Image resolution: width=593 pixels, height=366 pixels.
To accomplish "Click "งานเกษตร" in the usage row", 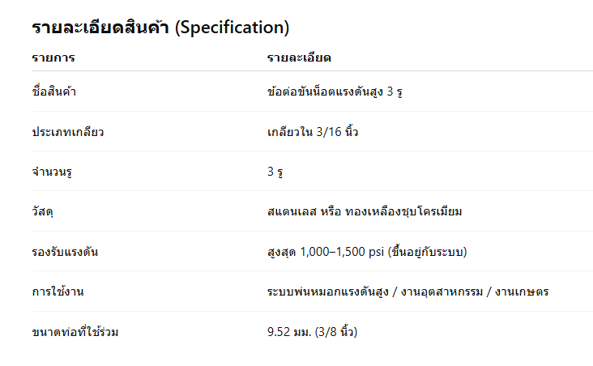I will [x=523, y=292].
